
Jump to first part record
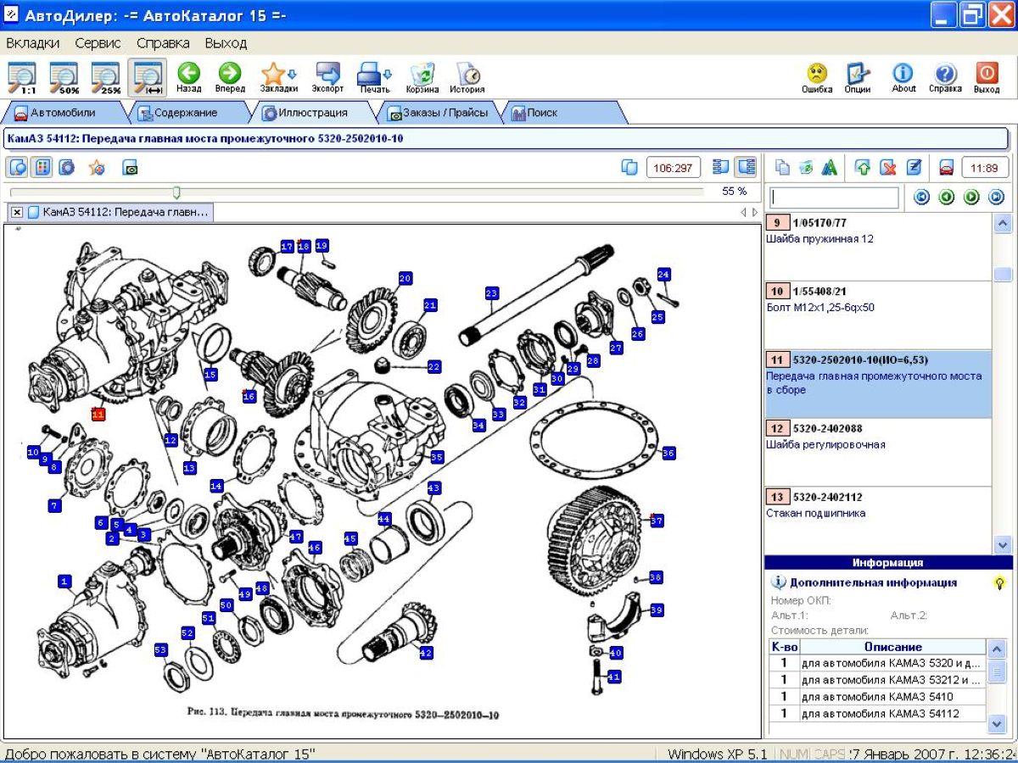click(x=922, y=198)
